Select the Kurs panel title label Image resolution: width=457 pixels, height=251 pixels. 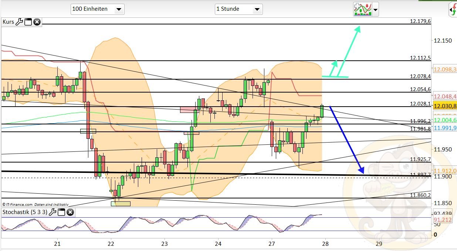[9, 22]
